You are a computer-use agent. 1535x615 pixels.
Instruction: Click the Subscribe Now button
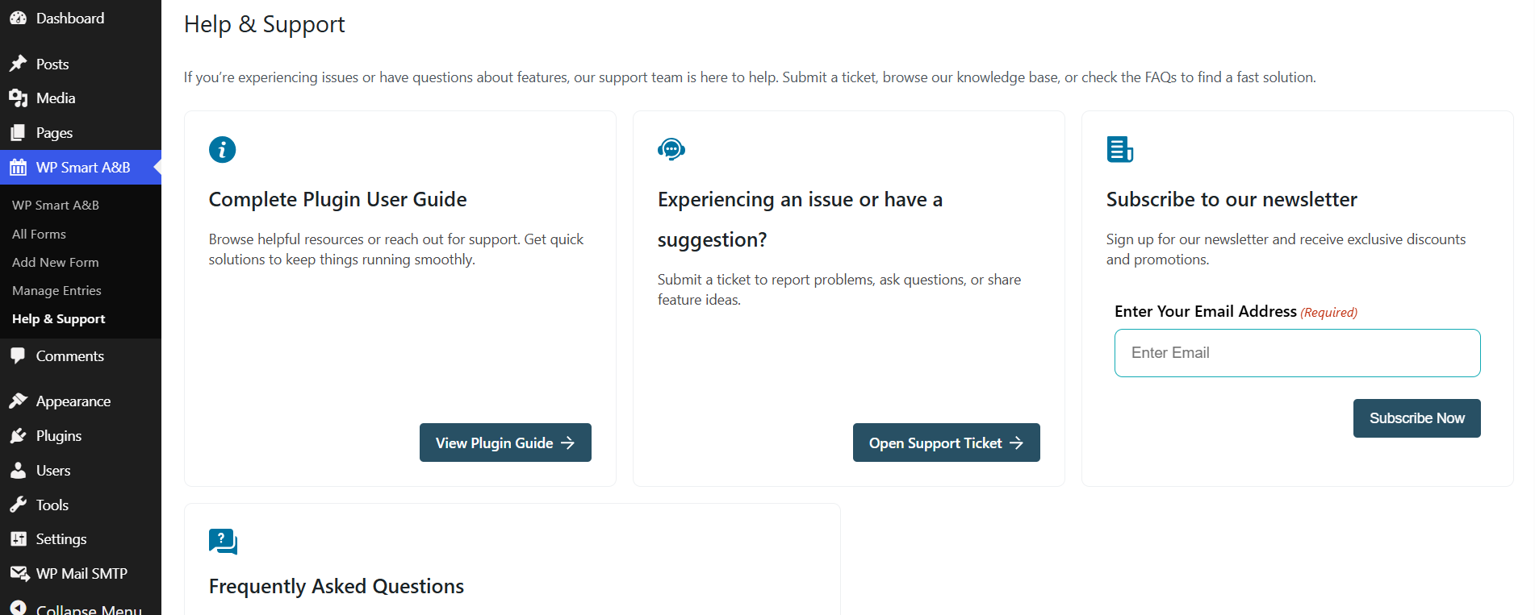pos(1416,418)
